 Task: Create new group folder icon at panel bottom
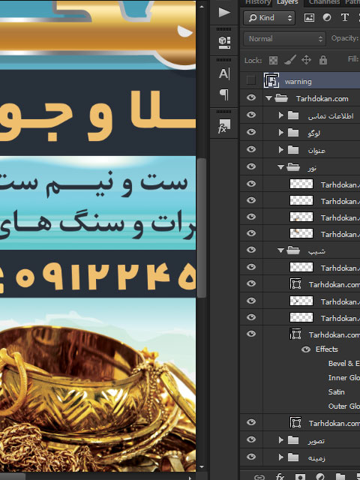(x=340, y=477)
